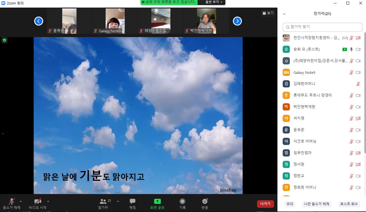Viewport: 366px width, 212px height.
Task: Click the 참가자 찾기 search field
Action: 323,27
